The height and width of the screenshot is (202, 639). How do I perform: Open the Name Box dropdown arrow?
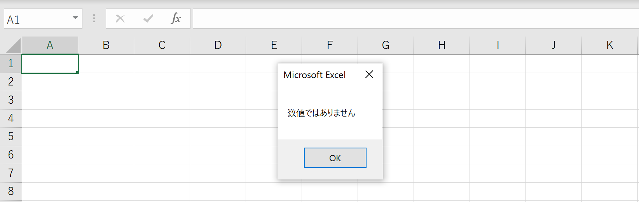point(75,18)
